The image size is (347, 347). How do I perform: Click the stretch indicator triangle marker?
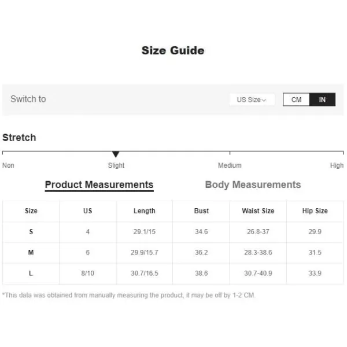(x=116, y=154)
